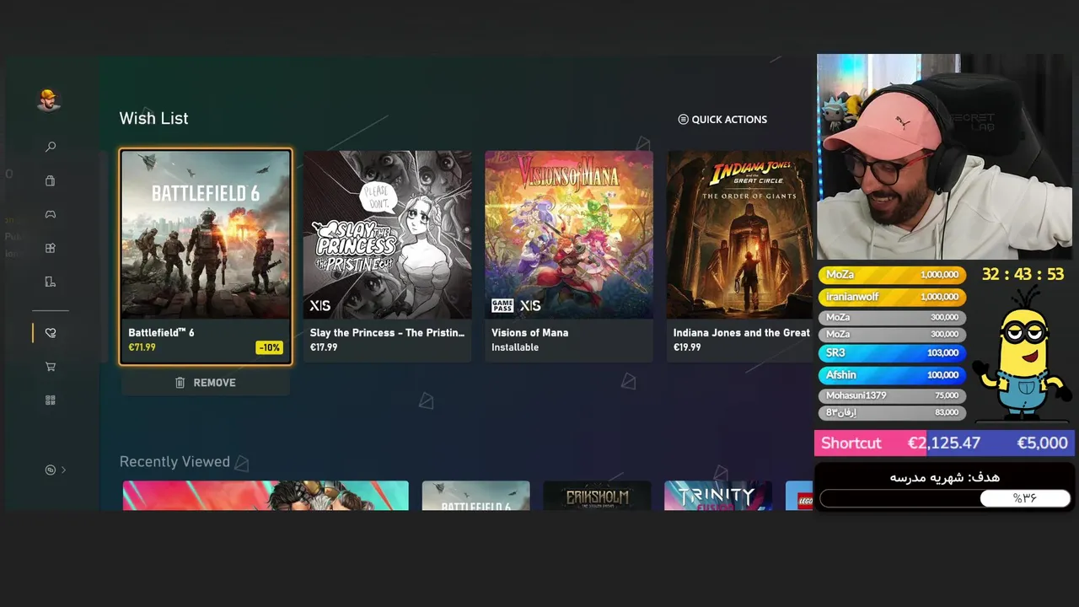This screenshot has height=607, width=1079.
Task: Click the 32 : 43 : 53 stream timer
Action: click(1023, 275)
